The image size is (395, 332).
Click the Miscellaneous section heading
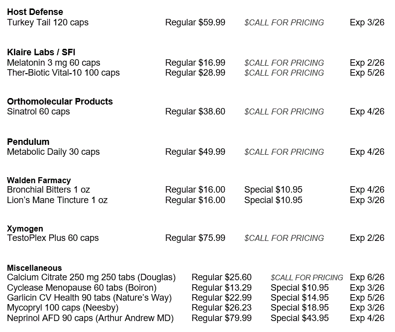[x=34, y=268]
